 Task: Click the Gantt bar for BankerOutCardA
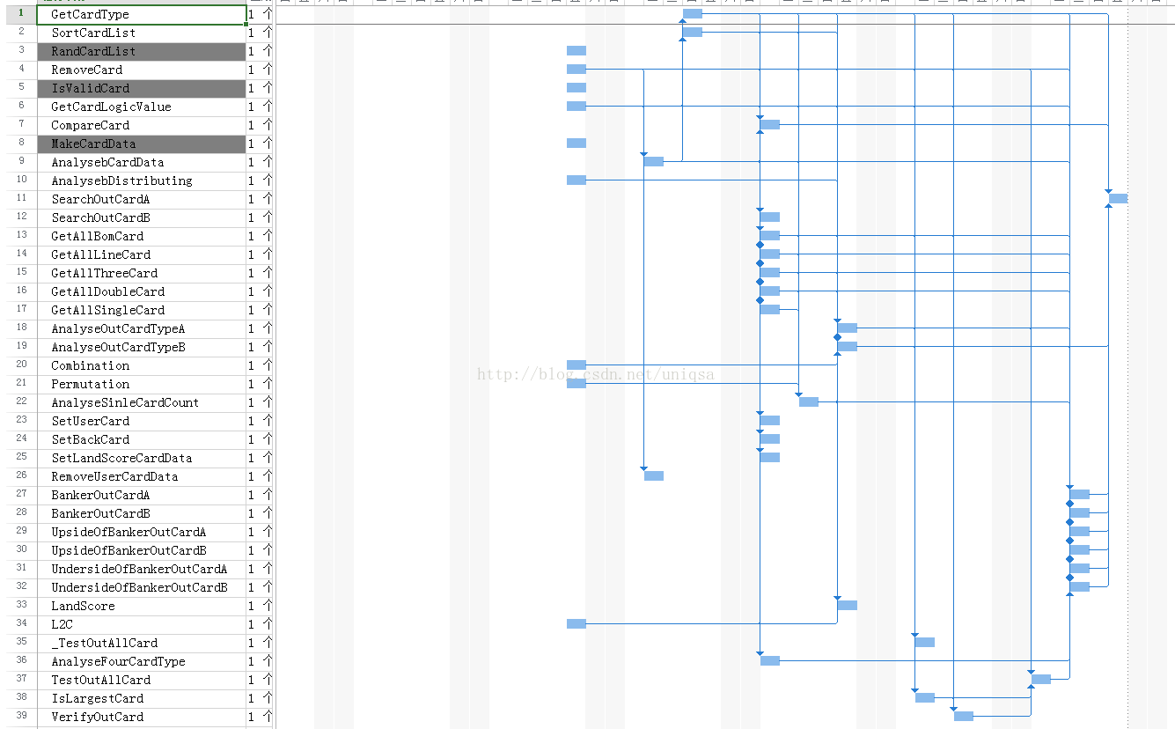point(1080,494)
